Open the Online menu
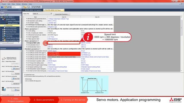Screen dimensions: 184x103 click(x=18, y=4)
